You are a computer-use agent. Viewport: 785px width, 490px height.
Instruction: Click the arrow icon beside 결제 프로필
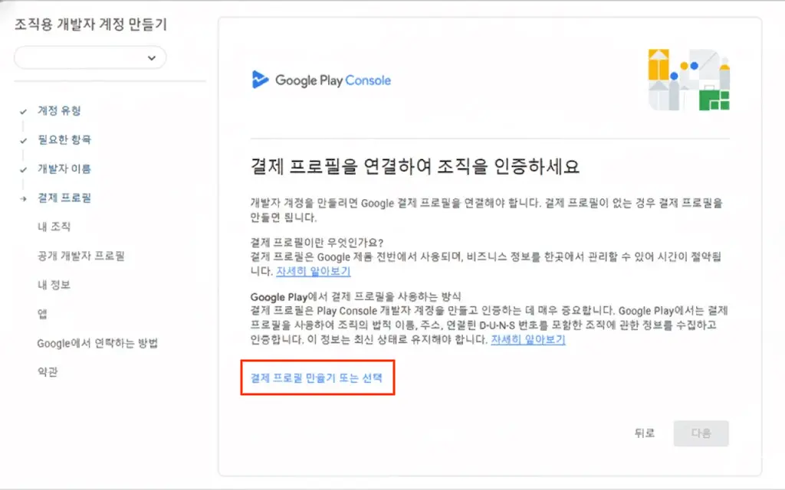(23, 198)
